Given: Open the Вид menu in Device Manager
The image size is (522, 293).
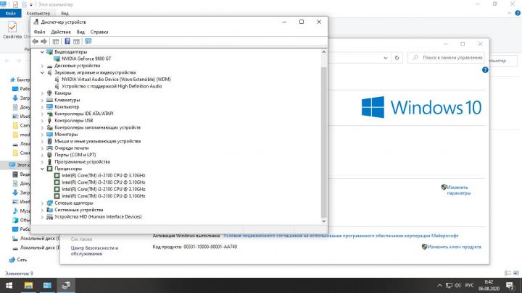Looking at the screenshot, I should 80,32.
